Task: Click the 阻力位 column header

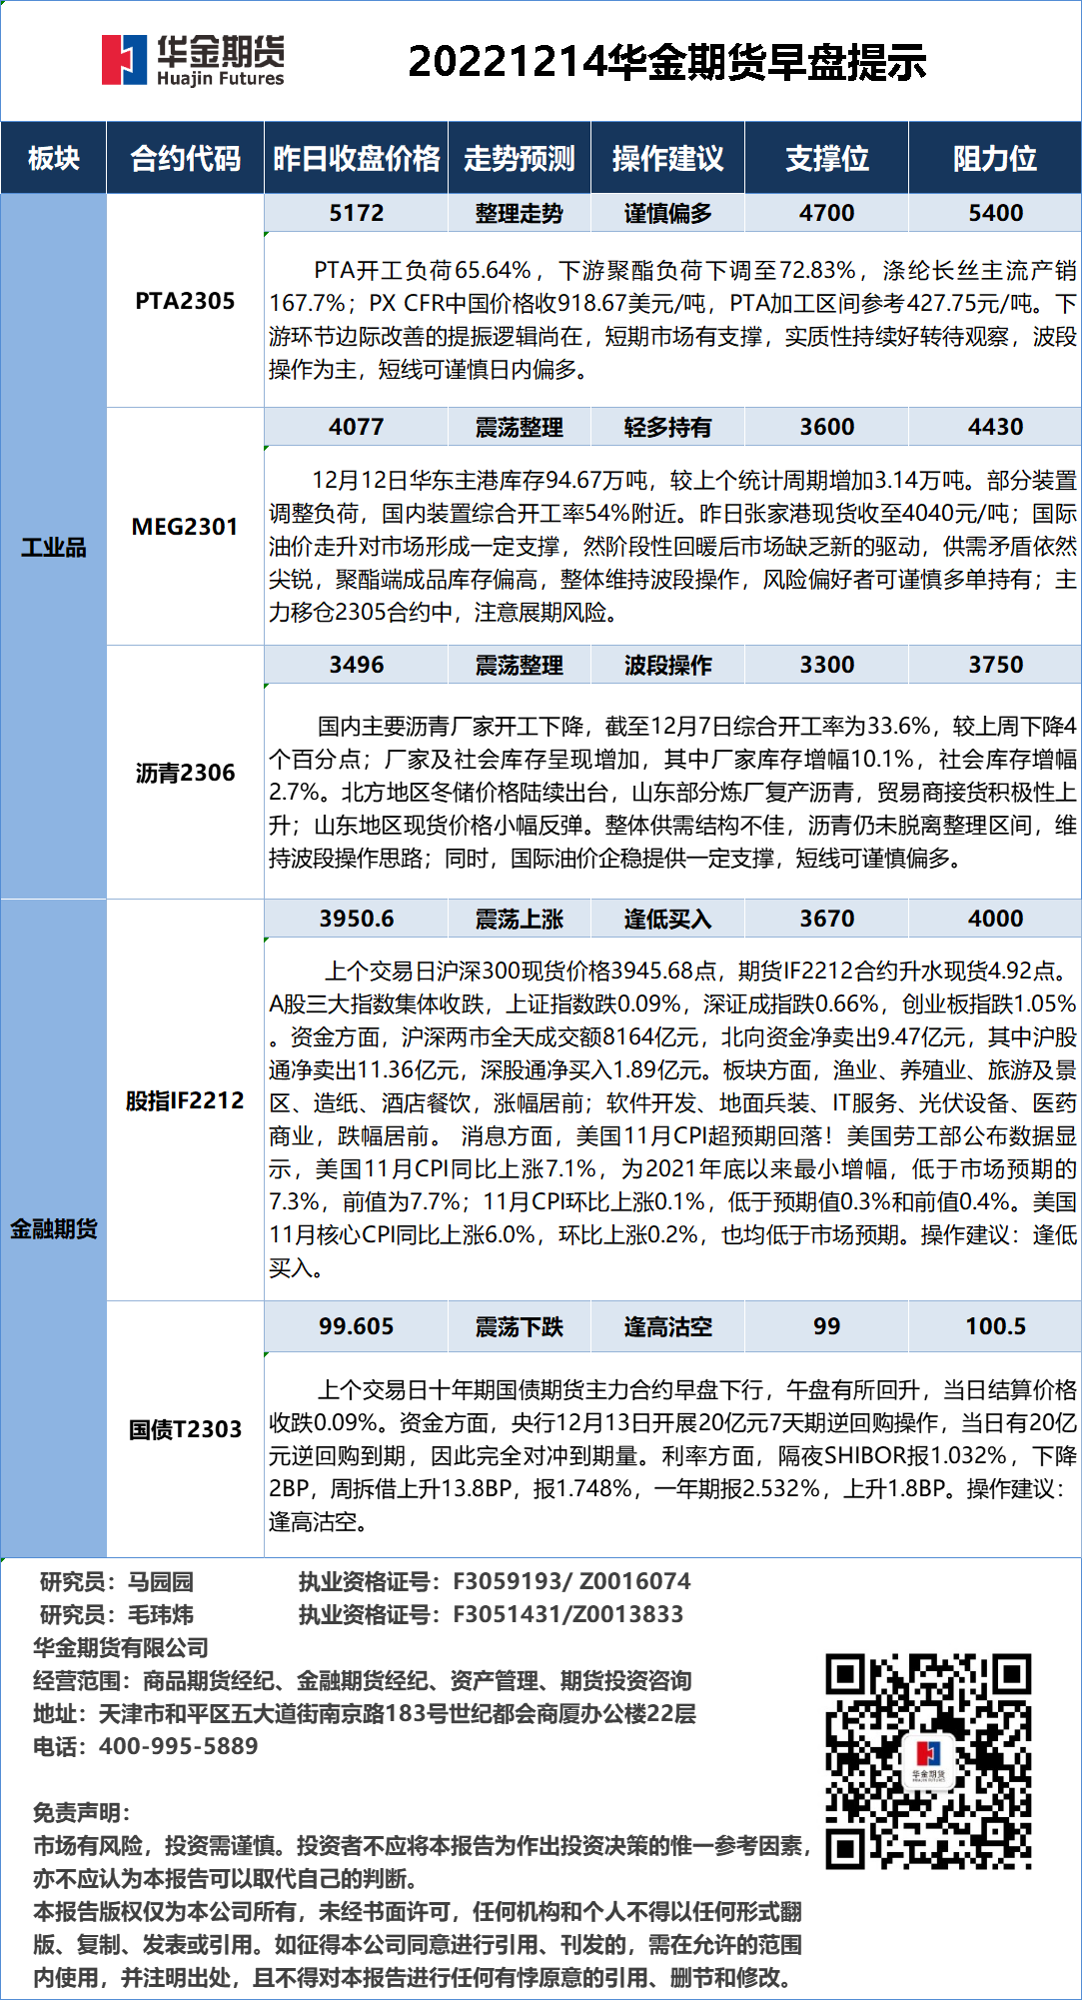Action: coord(995,158)
